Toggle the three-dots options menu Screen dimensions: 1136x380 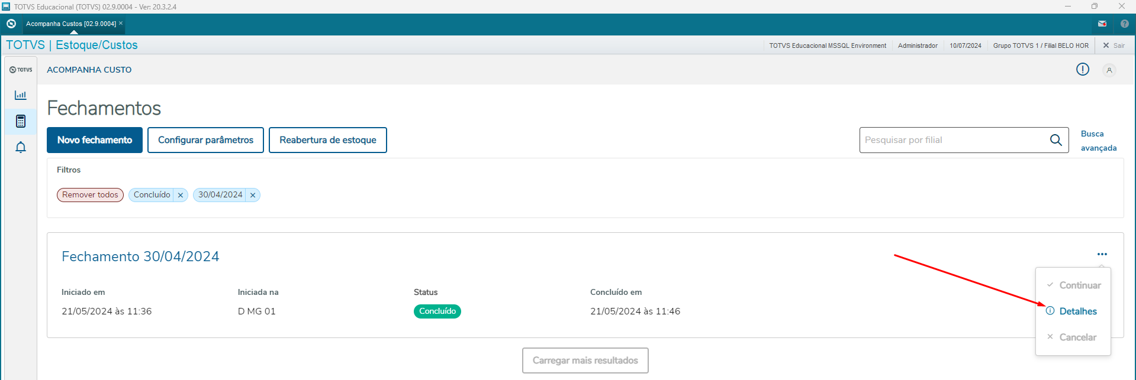coord(1102,254)
